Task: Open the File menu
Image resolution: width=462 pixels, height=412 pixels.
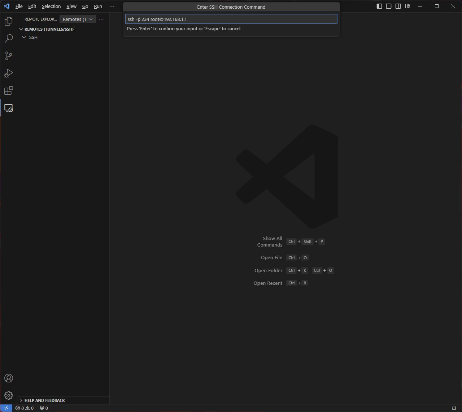Action: point(19,6)
